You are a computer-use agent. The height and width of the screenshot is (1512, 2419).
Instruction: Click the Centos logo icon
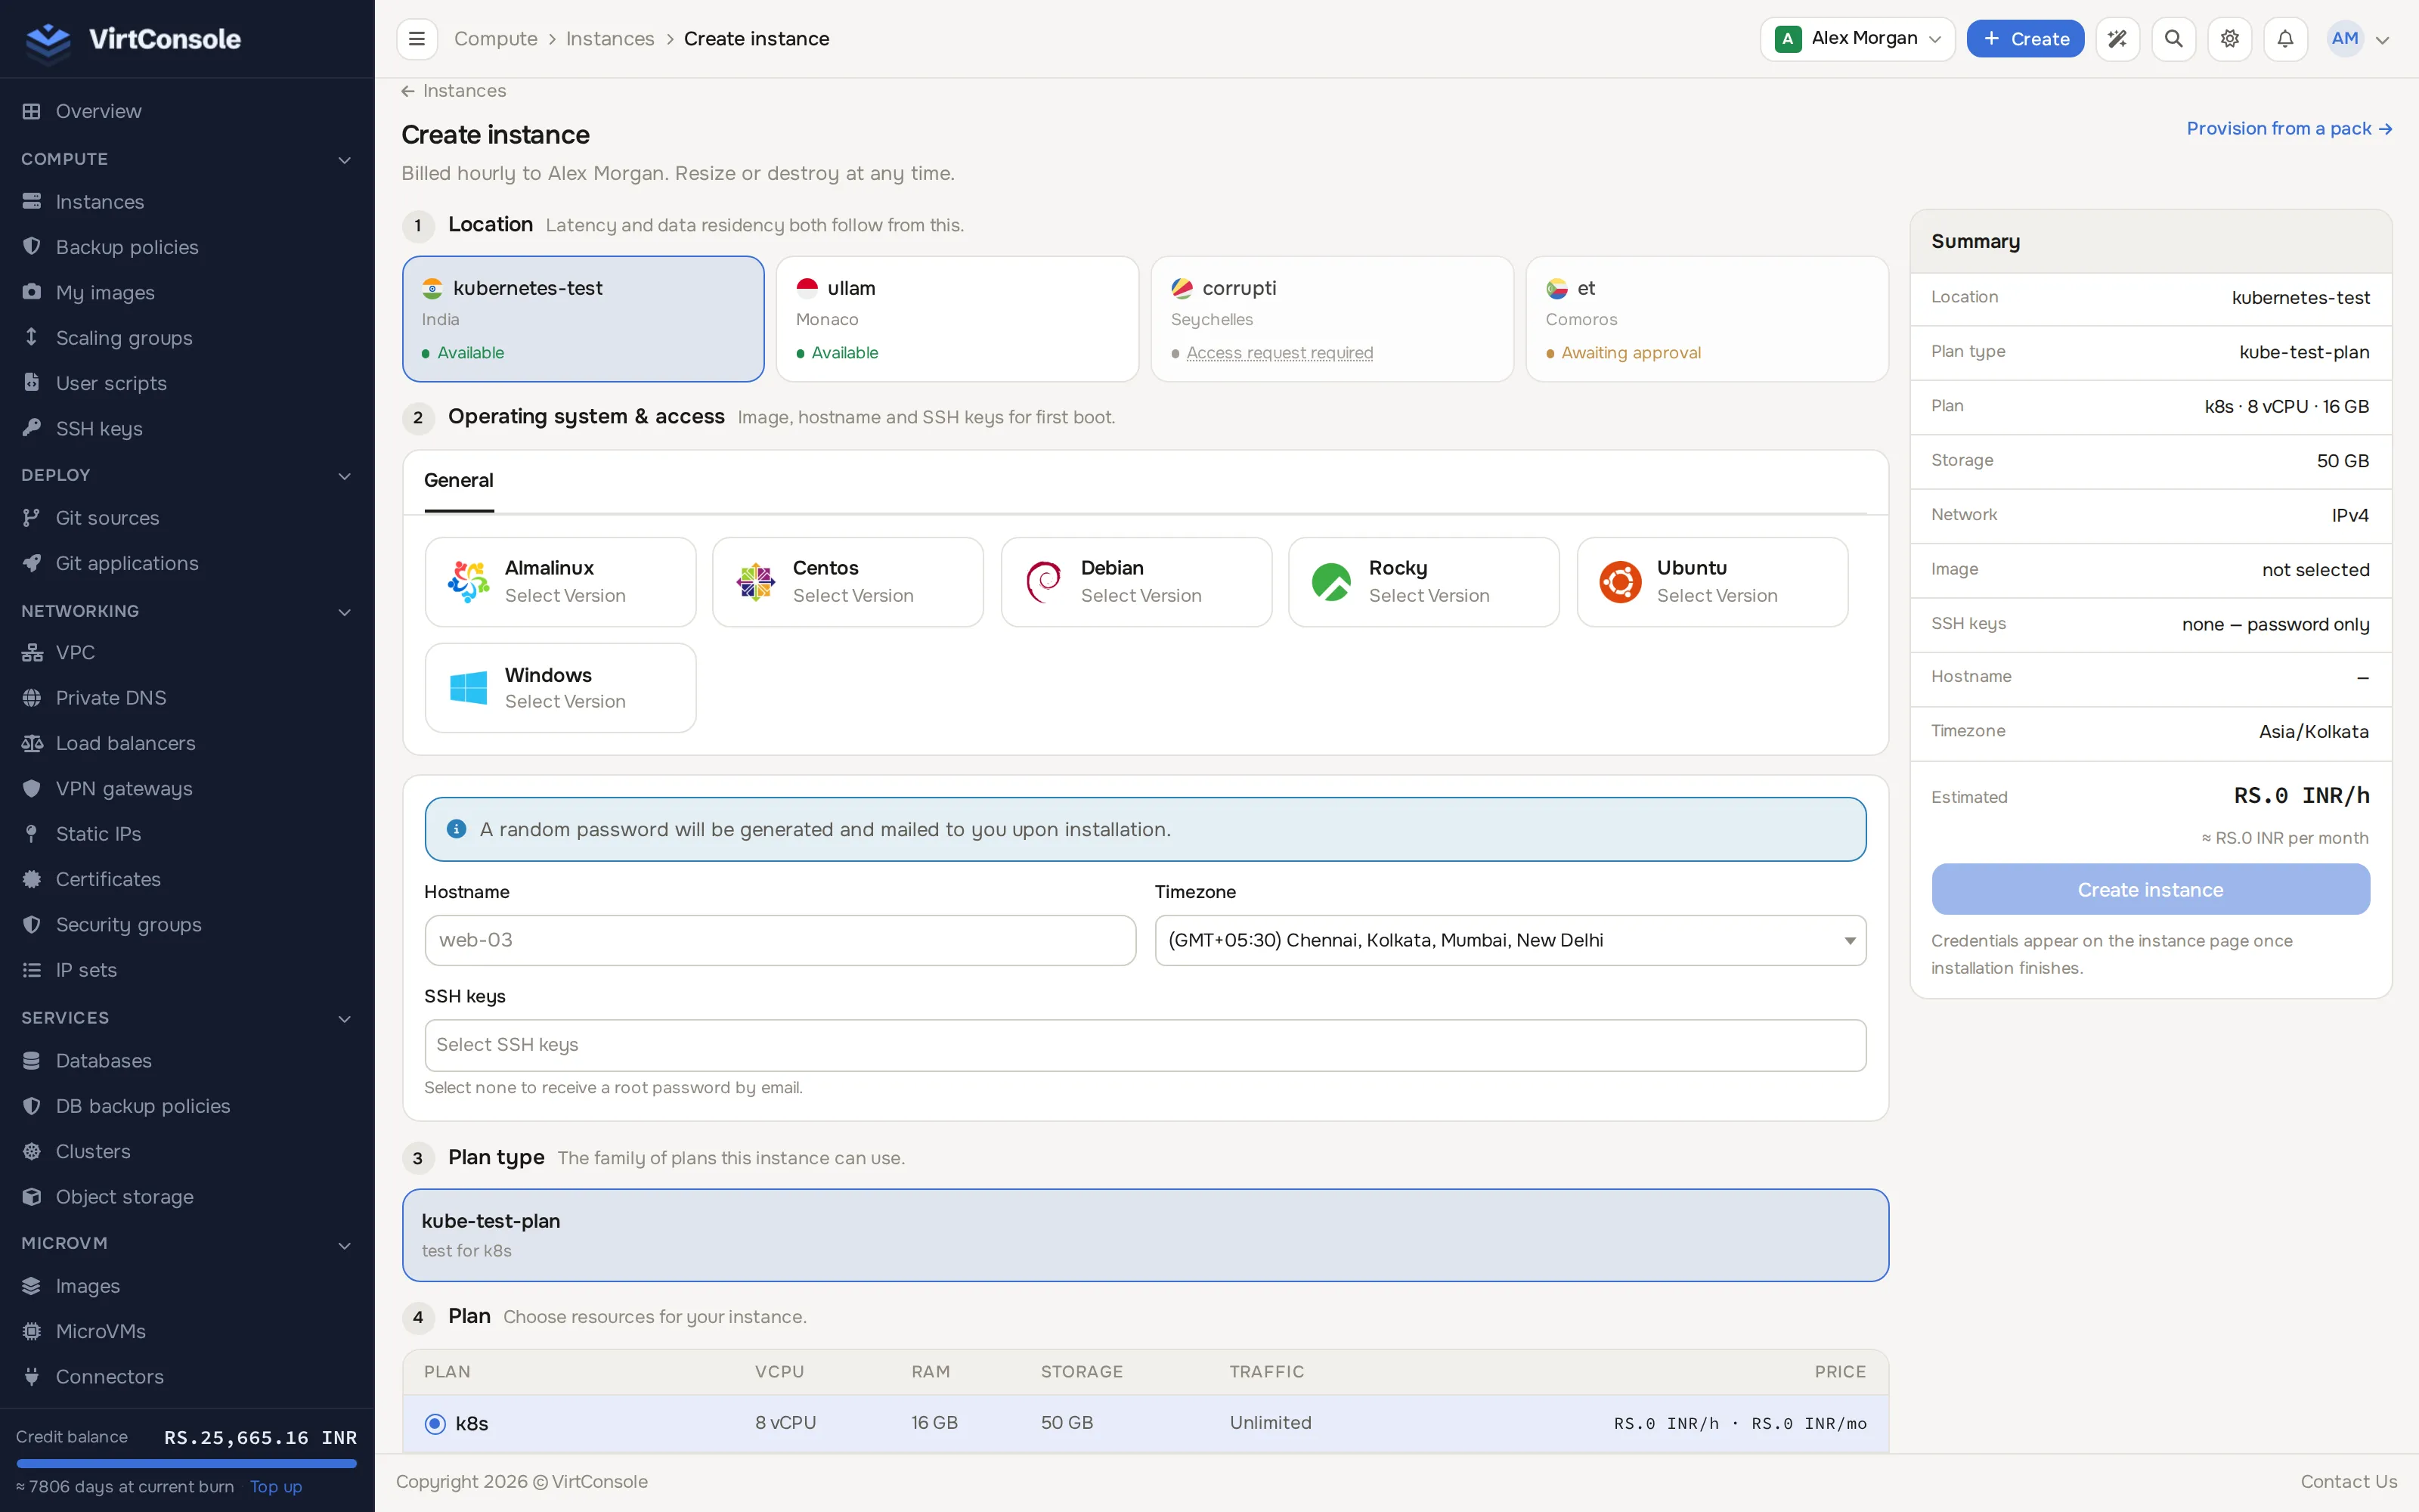click(756, 581)
